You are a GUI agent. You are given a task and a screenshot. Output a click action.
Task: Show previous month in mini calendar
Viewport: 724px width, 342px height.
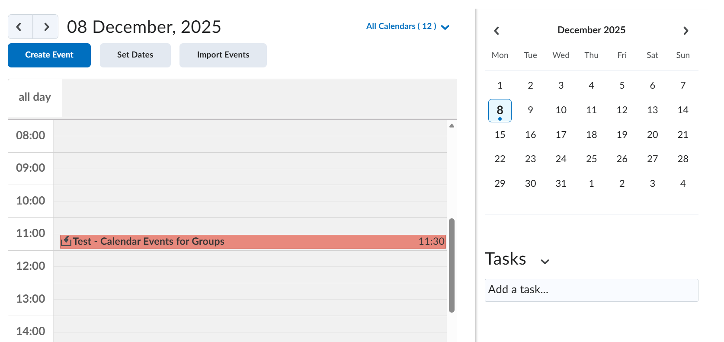click(497, 31)
